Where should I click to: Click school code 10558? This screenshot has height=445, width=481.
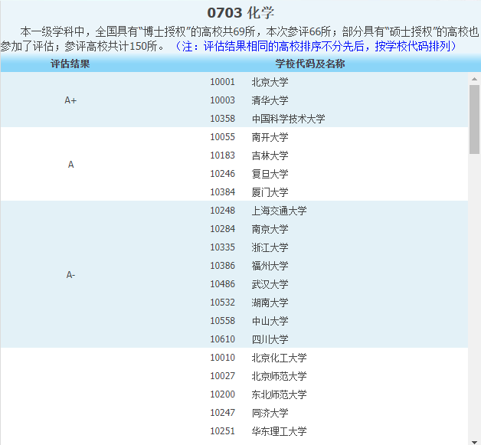click(x=222, y=321)
